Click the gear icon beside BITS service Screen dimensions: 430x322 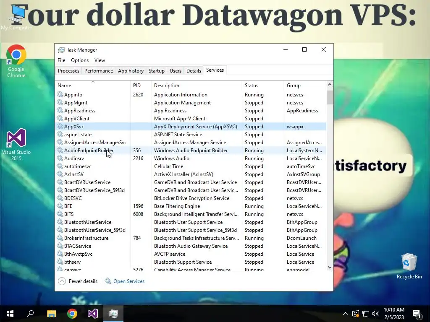coord(60,214)
